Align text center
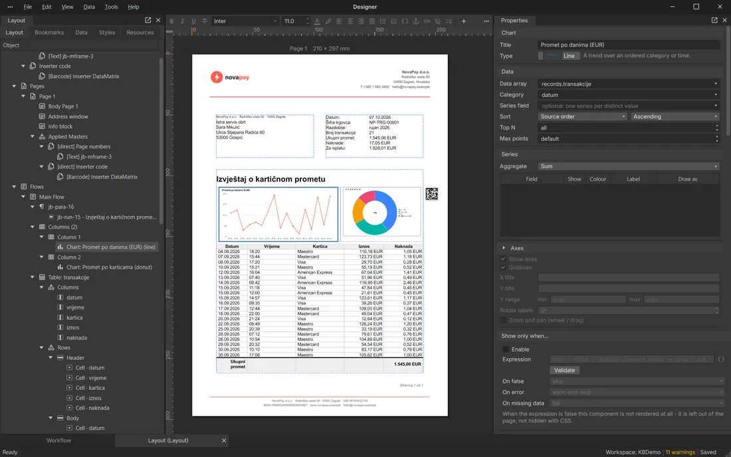Viewport: 731px width, 457px height. (350, 21)
